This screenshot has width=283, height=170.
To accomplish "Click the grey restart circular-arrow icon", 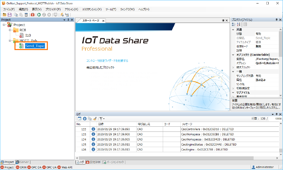I will [x=44, y=15].
